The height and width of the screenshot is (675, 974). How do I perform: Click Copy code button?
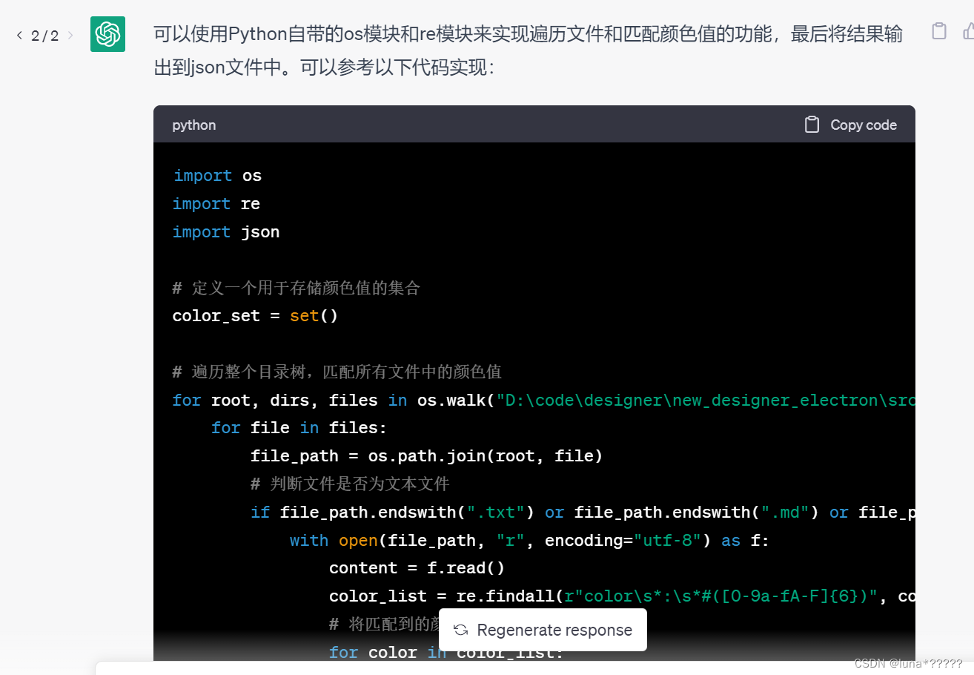850,125
